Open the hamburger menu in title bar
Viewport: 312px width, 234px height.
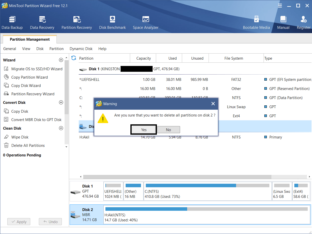tap(280, 6)
